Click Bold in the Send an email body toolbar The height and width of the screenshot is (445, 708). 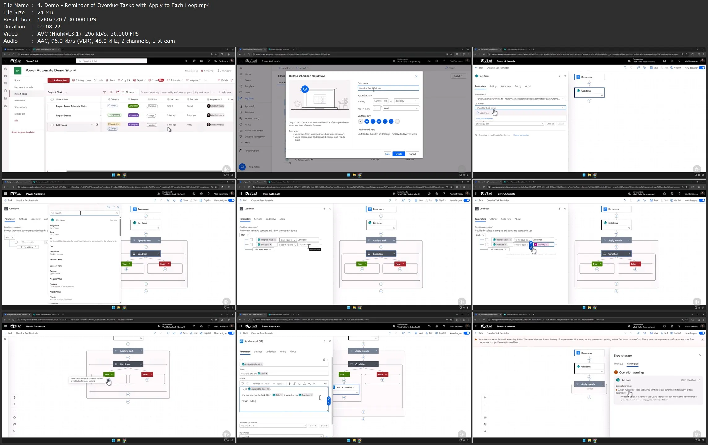point(290,383)
